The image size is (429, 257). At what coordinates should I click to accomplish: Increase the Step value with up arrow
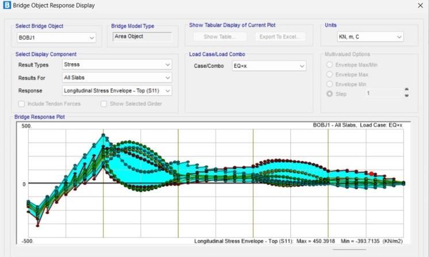pos(407,90)
